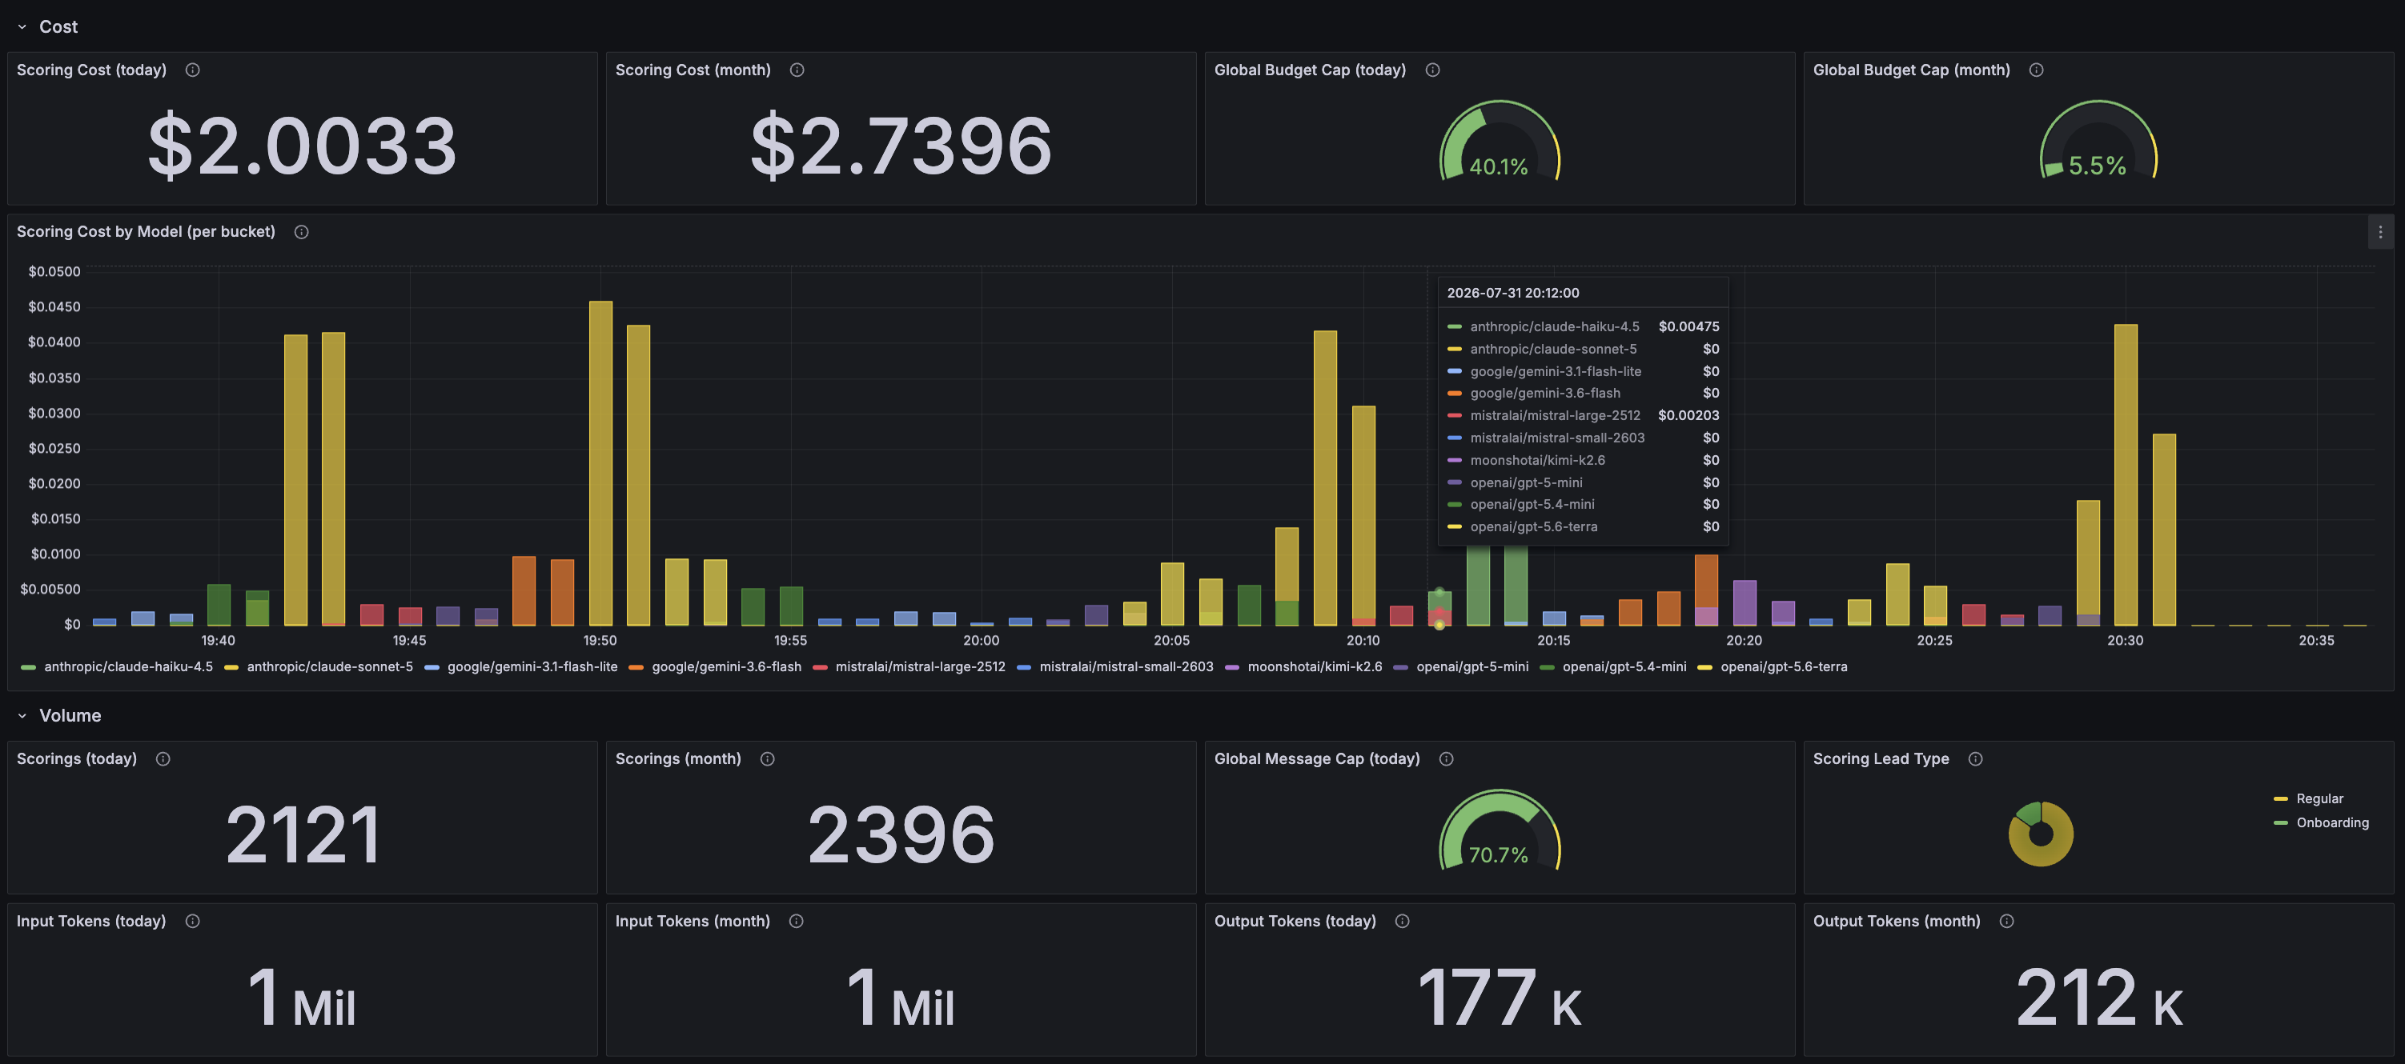Collapse the Volume row section
This screenshot has height=1064, width=2405.
coord(22,716)
